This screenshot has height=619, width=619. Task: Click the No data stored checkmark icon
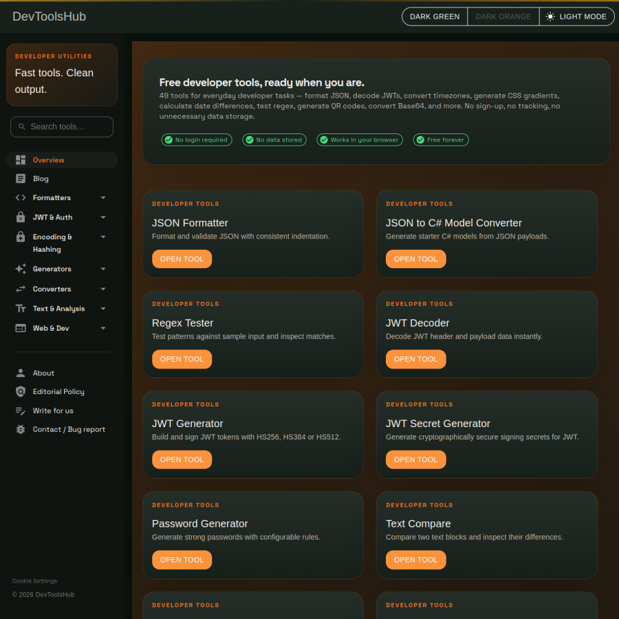250,140
